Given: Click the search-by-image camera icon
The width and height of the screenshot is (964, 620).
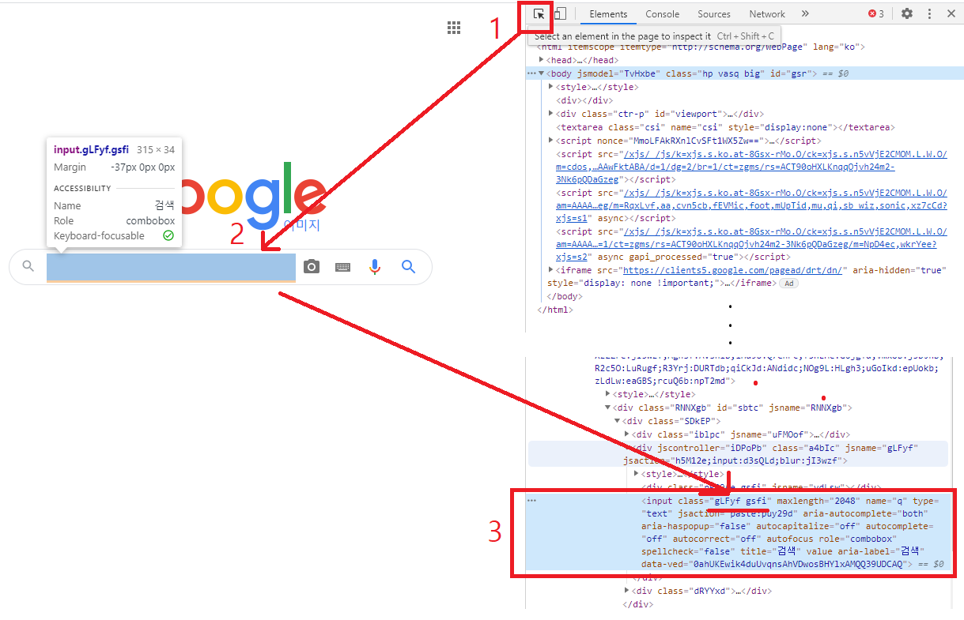Looking at the screenshot, I should tap(312, 267).
